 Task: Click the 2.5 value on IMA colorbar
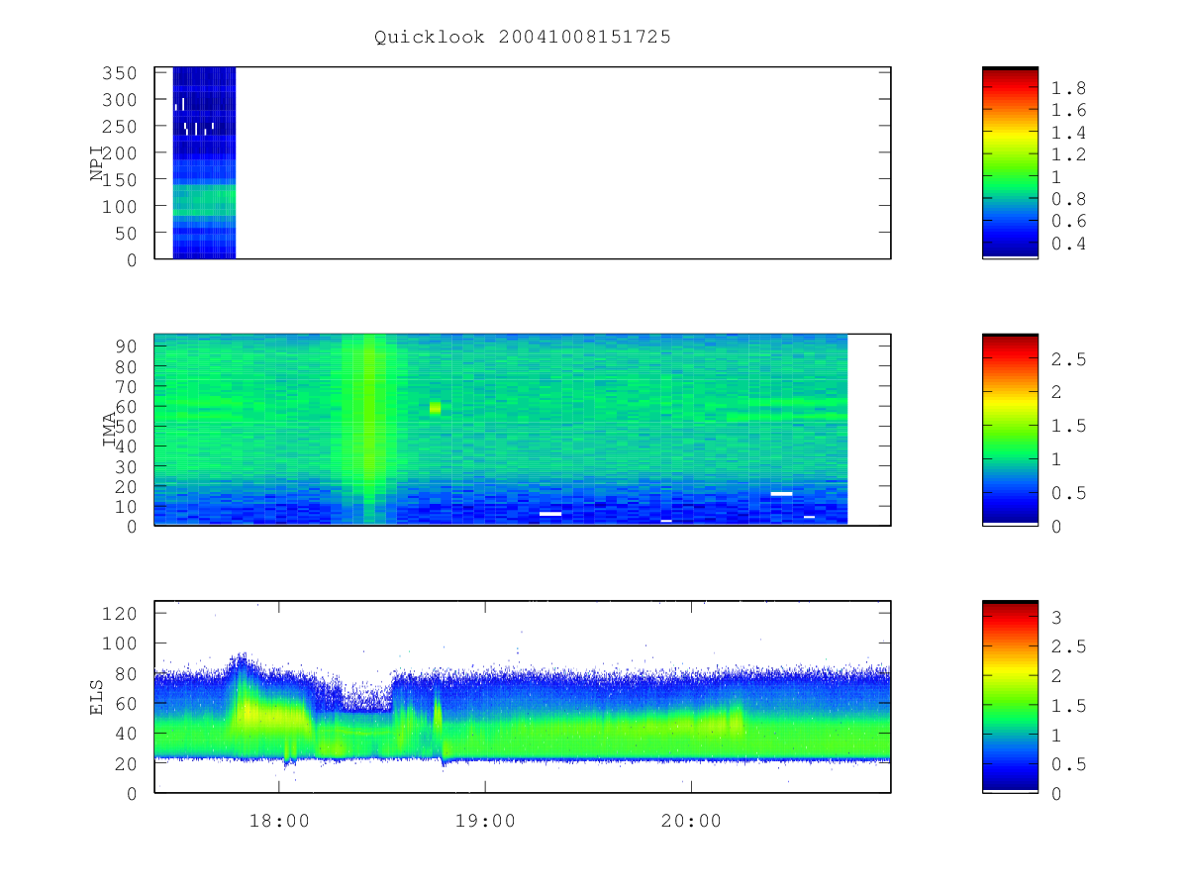(1068, 359)
